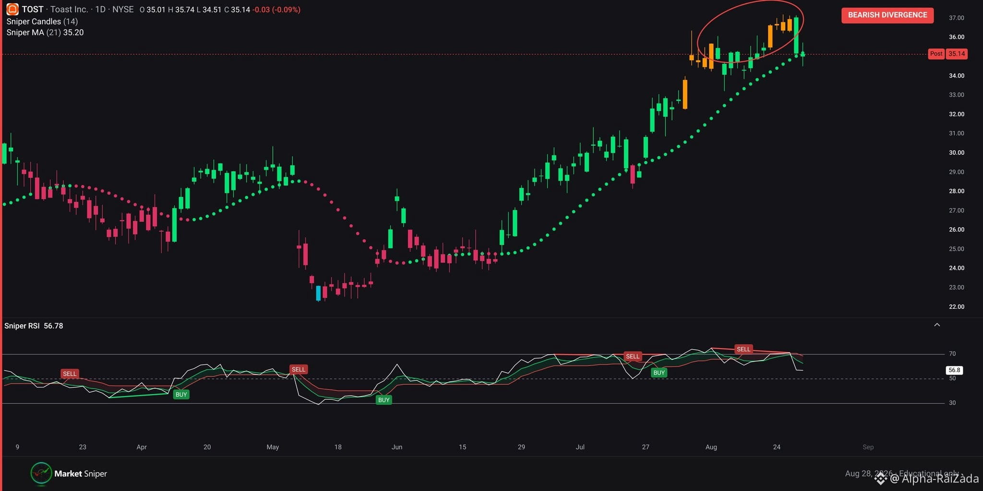The height and width of the screenshot is (491, 983).
Task: Click the Jun label on time axis
Action: pos(397,447)
